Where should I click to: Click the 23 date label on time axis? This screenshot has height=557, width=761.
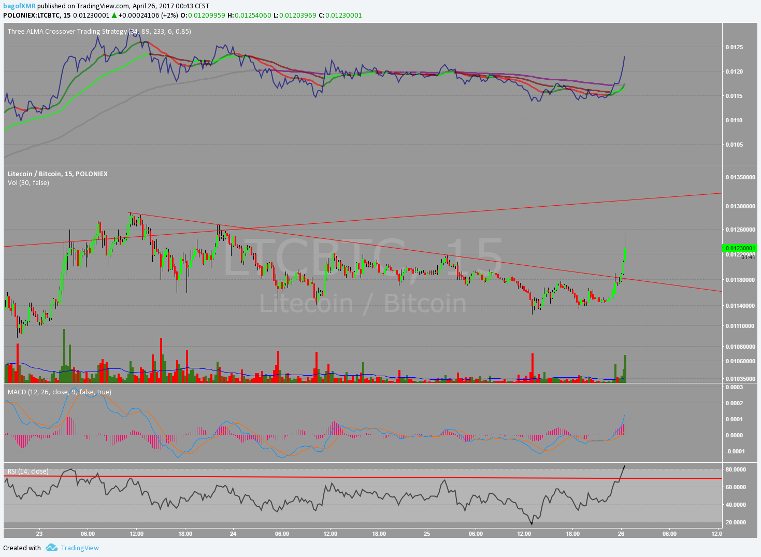pos(39,534)
